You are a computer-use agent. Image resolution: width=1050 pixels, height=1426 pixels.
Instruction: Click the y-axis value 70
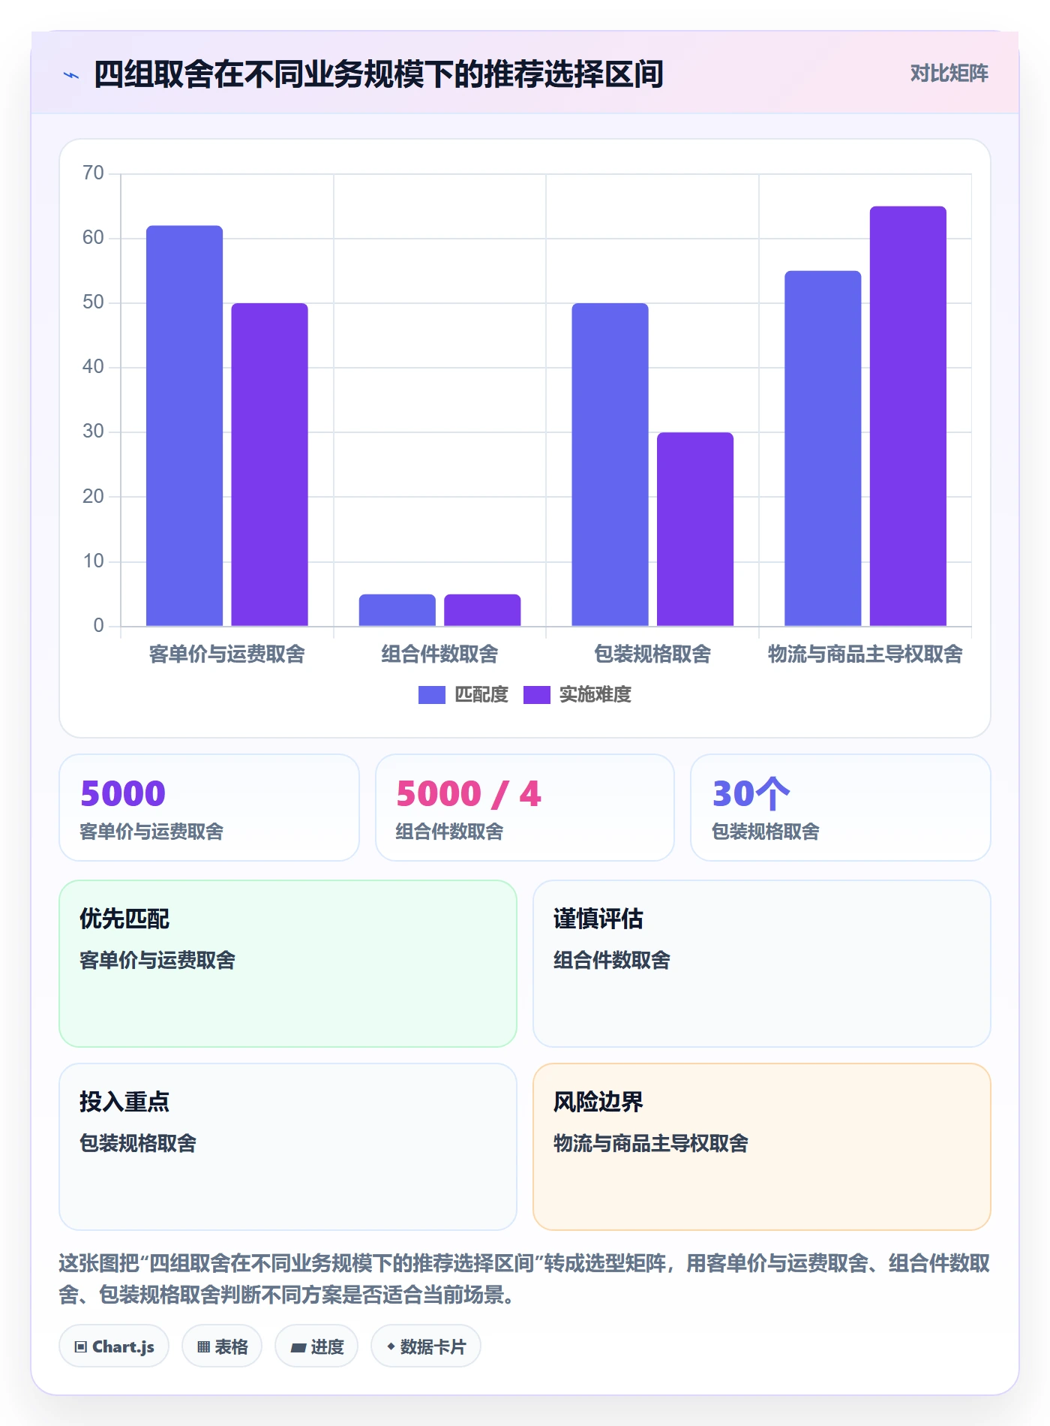(x=94, y=173)
